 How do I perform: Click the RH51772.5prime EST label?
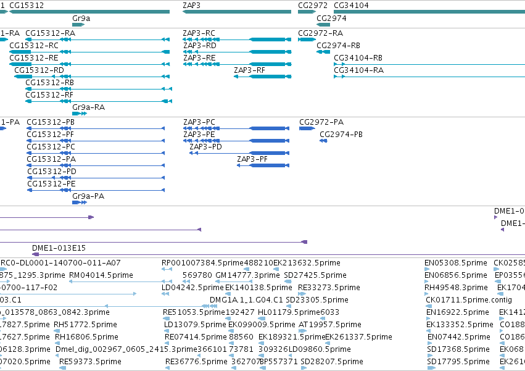[85, 325]
